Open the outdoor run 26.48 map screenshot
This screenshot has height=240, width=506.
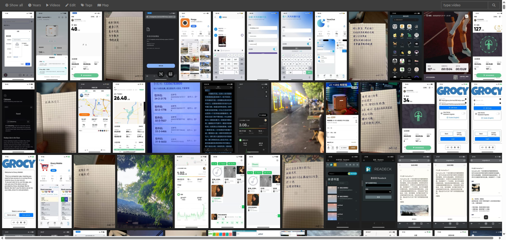(129, 117)
